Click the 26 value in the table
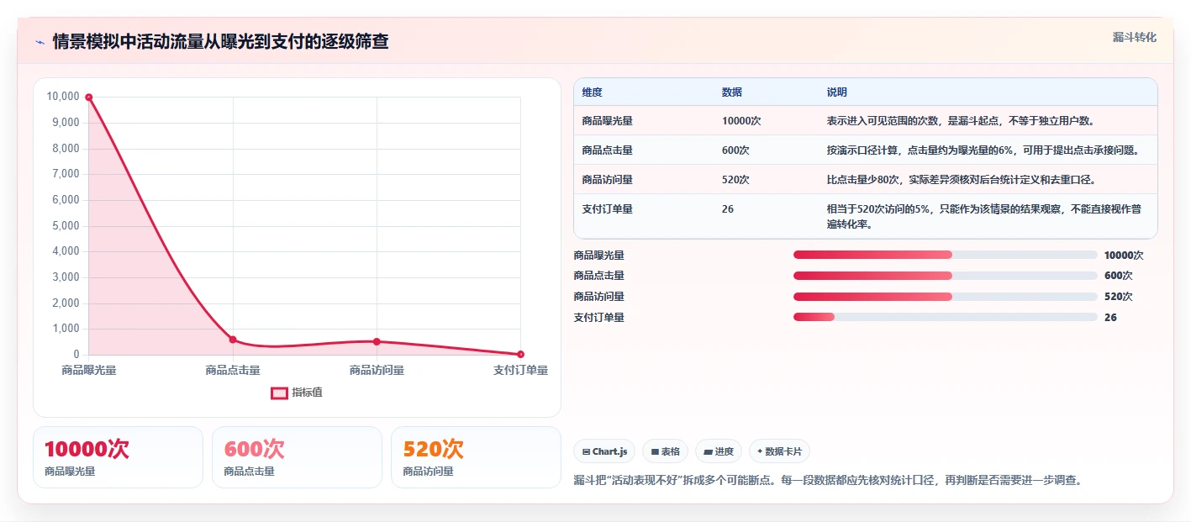 point(728,209)
